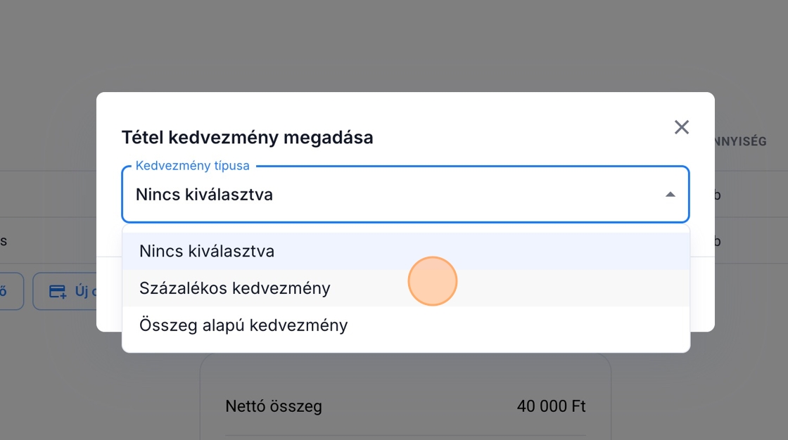
Task: Click the orange highlight circle marker
Action: coord(432,281)
